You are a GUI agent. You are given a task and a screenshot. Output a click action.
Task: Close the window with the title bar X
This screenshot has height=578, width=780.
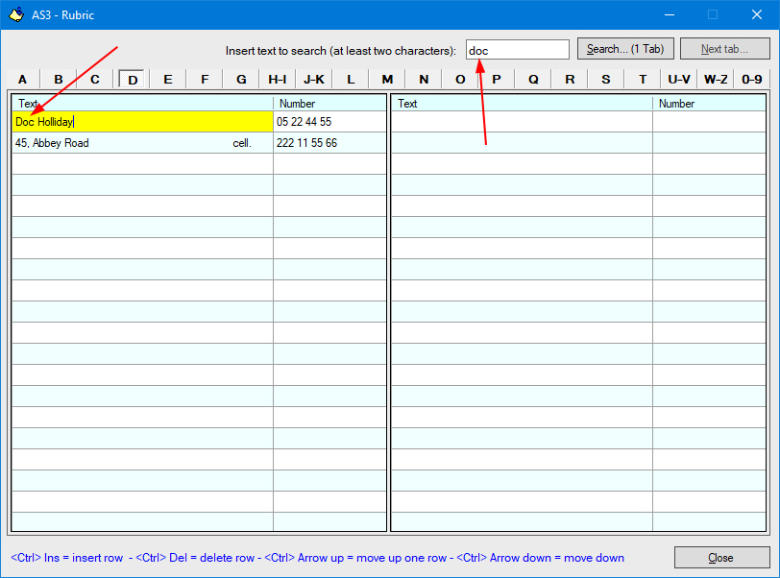pyautogui.click(x=756, y=14)
